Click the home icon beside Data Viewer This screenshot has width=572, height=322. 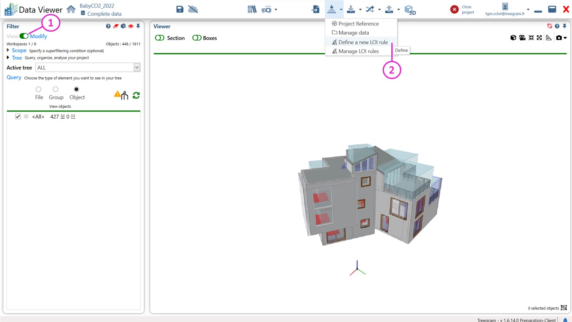71,9
